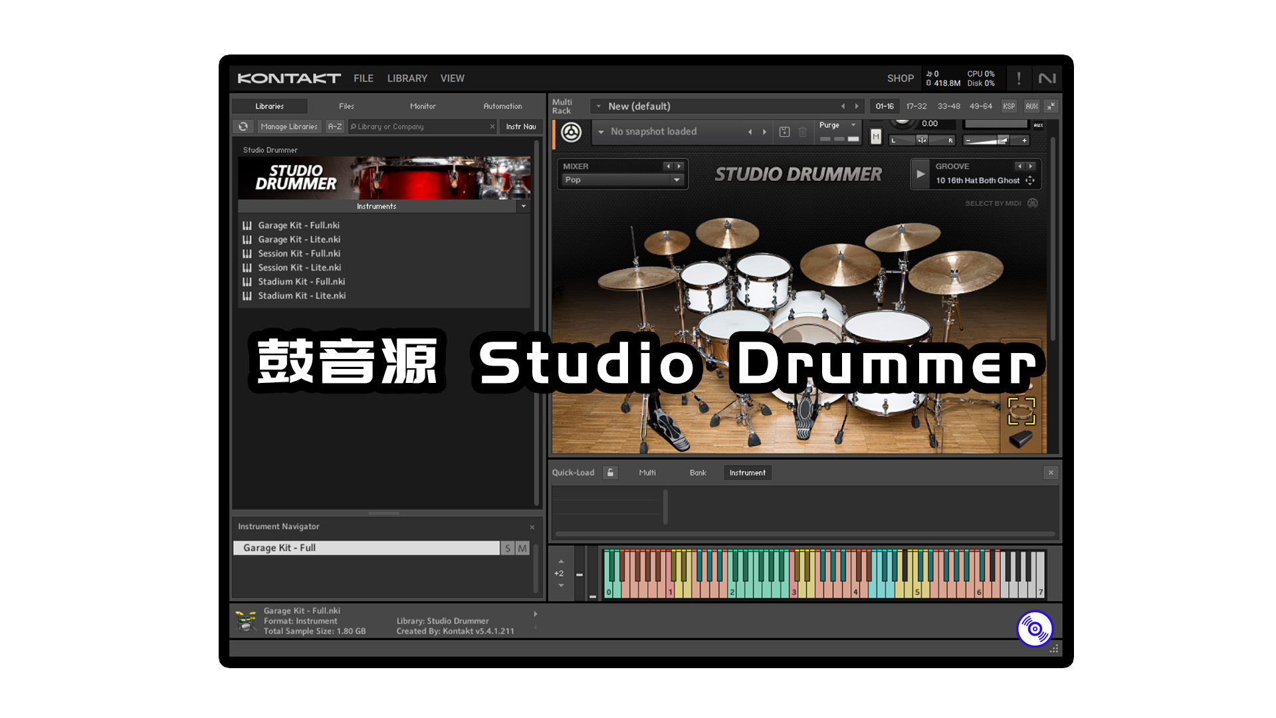The width and height of the screenshot is (1276, 718).
Task: Click the Stadium Kit - Lite.nki file icon
Action: coord(247,296)
